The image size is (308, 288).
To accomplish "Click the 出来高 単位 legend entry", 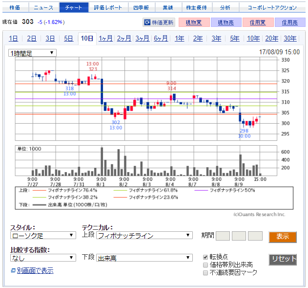I will coord(70,205).
